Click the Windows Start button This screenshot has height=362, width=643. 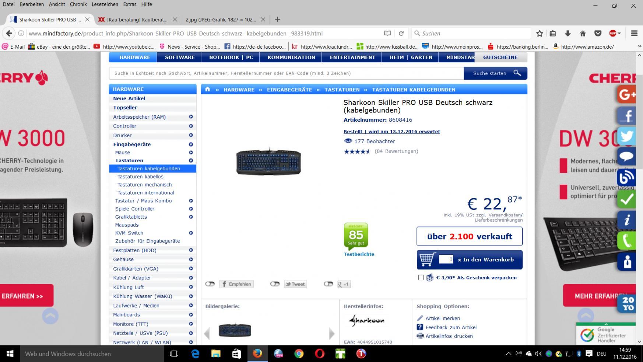[10, 354]
